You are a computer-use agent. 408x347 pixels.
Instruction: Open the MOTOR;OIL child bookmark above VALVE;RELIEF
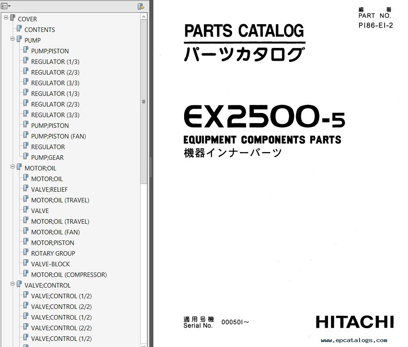click(47, 179)
